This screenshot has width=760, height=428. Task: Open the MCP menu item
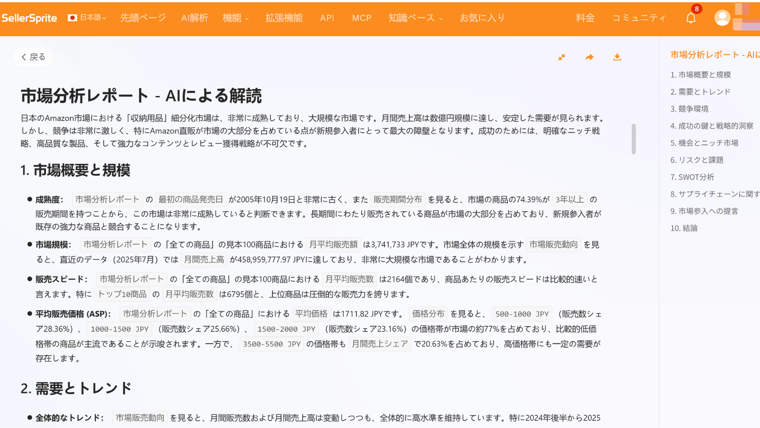tap(362, 18)
